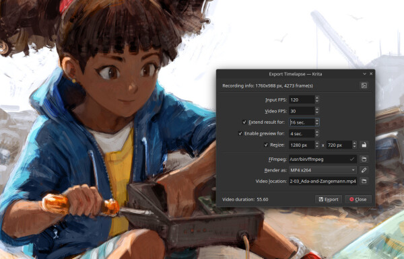Click the Export button

pyautogui.click(x=329, y=199)
